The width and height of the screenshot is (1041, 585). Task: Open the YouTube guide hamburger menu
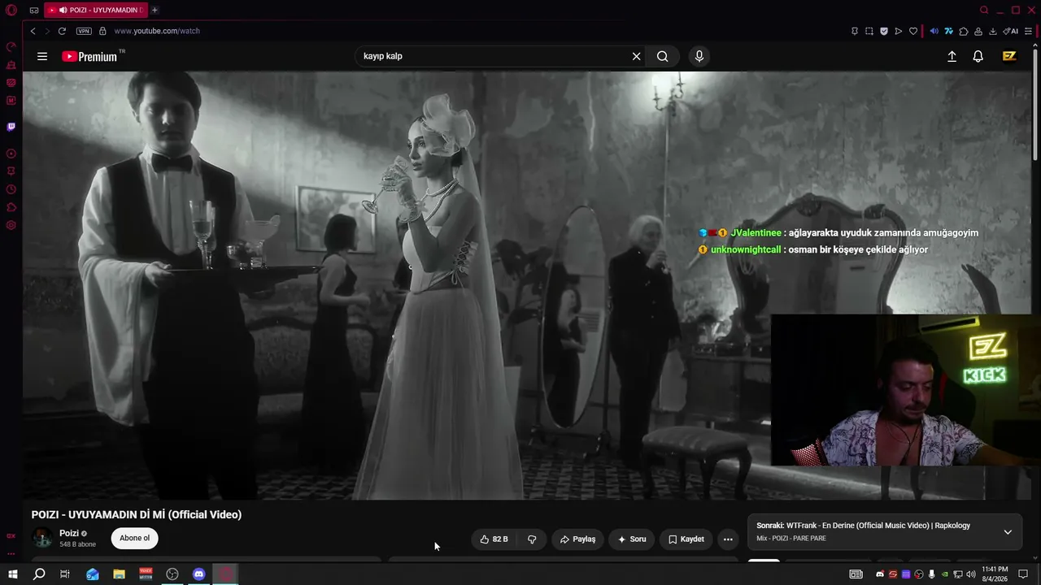coord(42,56)
